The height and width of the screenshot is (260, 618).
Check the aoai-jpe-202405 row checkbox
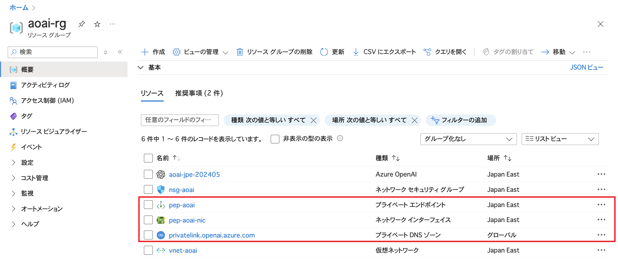pyautogui.click(x=148, y=174)
